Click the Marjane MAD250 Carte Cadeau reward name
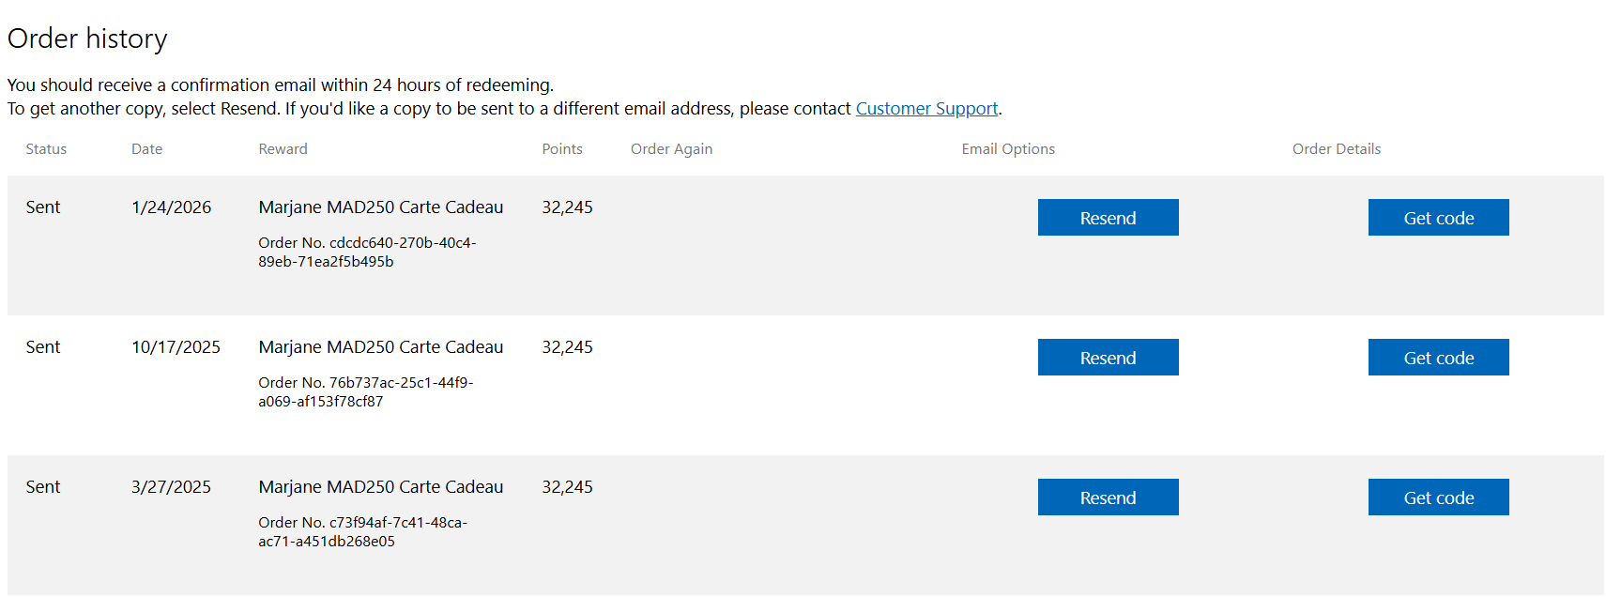The width and height of the screenshot is (1606, 597). [381, 207]
